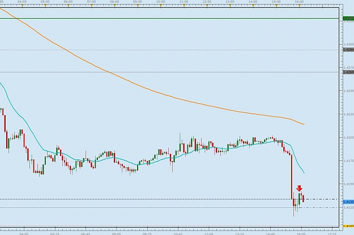Click the 13:00 triangle marker on top axis
The image size is (354, 235).
point(230,6)
